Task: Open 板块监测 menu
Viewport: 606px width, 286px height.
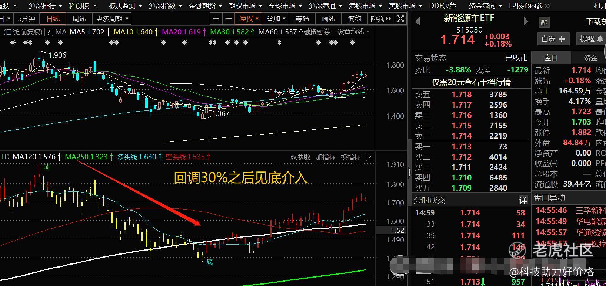Action: coord(125,6)
